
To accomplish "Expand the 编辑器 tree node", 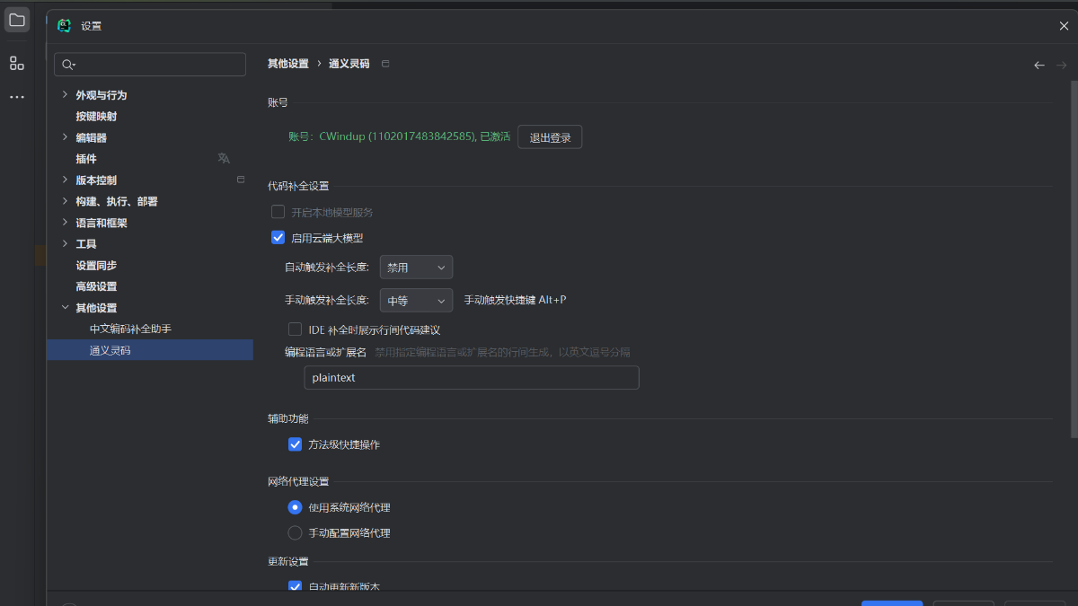I will pyautogui.click(x=65, y=137).
